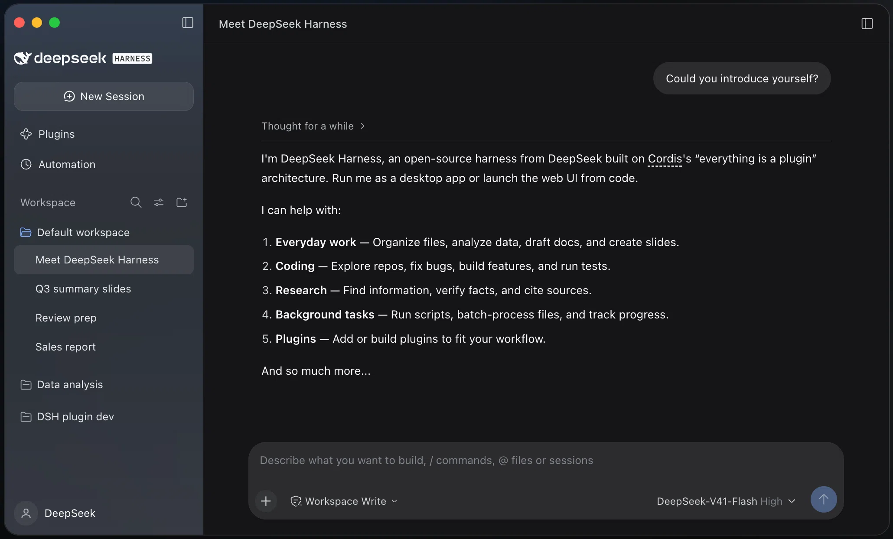Click the HARNESS badge label

[132, 58]
